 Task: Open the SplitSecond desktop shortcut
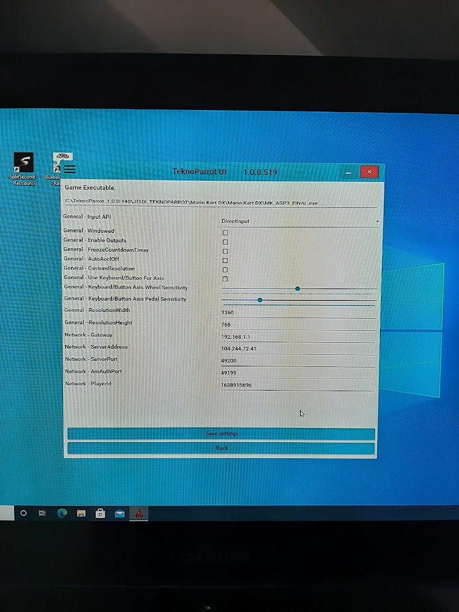pos(23,163)
